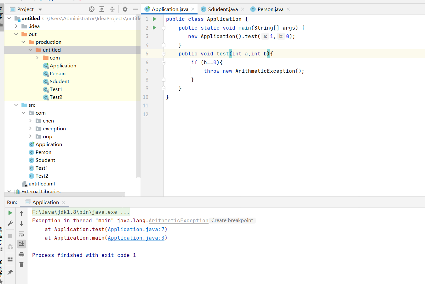Expand the exception package under src

click(30, 128)
